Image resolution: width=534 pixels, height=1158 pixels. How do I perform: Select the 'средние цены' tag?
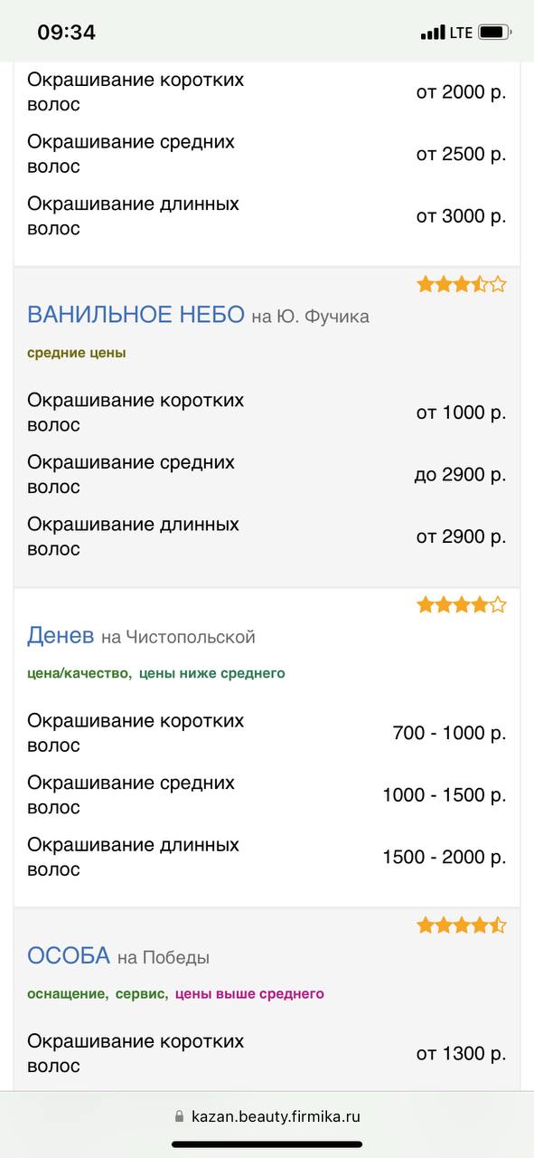point(77,353)
